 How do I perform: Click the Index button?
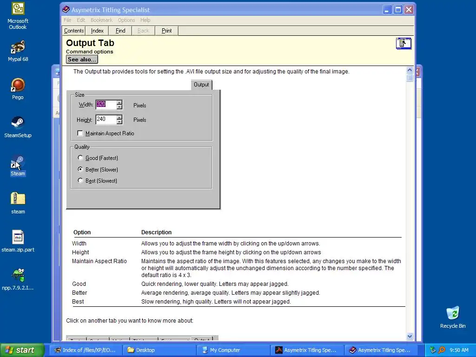pyautogui.click(x=97, y=31)
